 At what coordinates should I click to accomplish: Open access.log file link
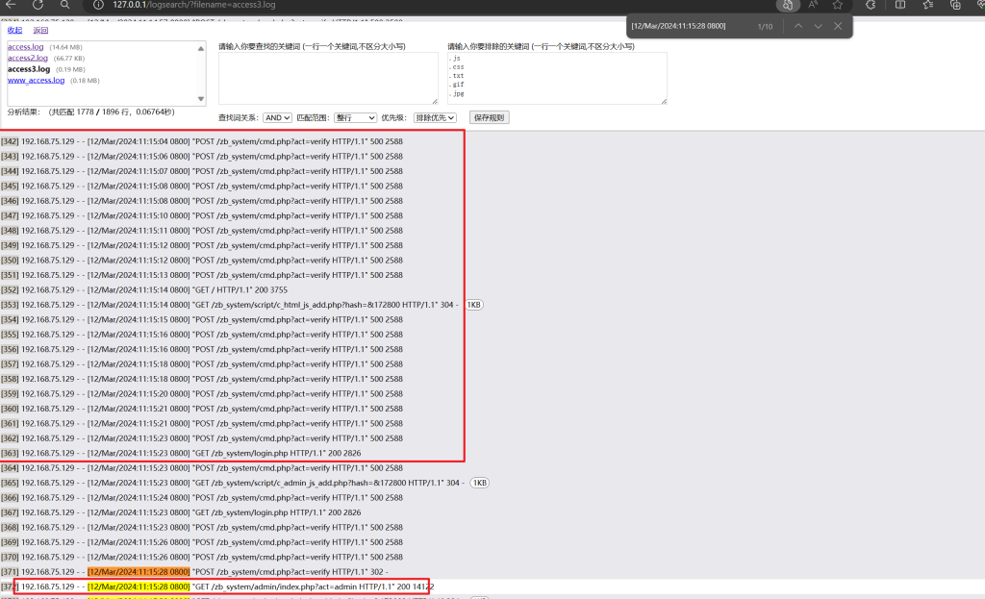point(25,47)
